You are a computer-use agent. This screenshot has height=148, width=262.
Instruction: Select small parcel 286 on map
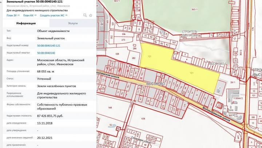coord(135,48)
